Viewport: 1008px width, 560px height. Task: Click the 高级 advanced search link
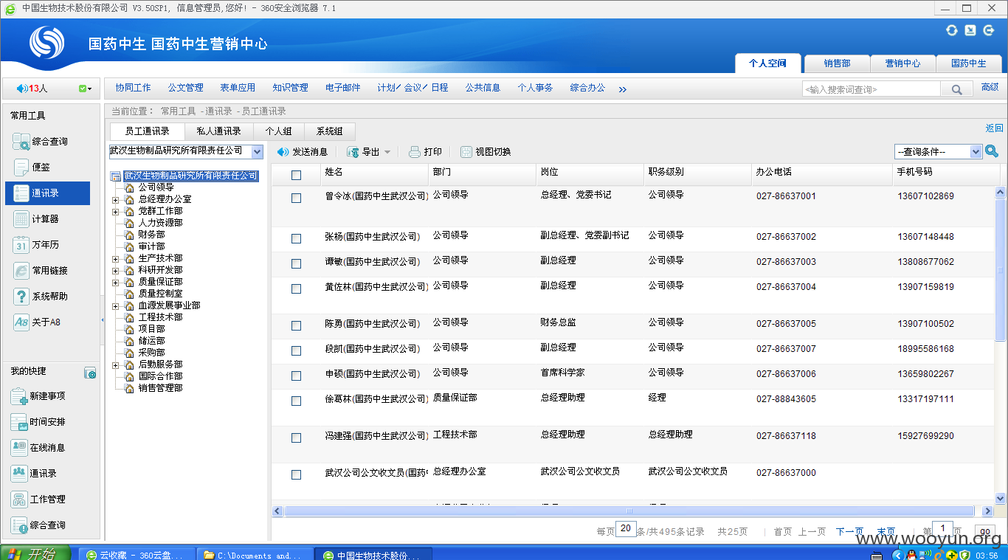click(990, 87)
